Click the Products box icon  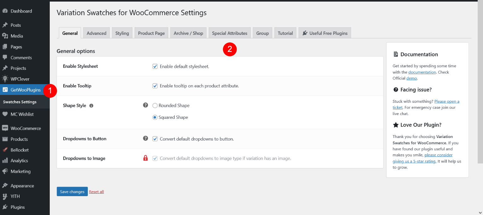[5, 139]
